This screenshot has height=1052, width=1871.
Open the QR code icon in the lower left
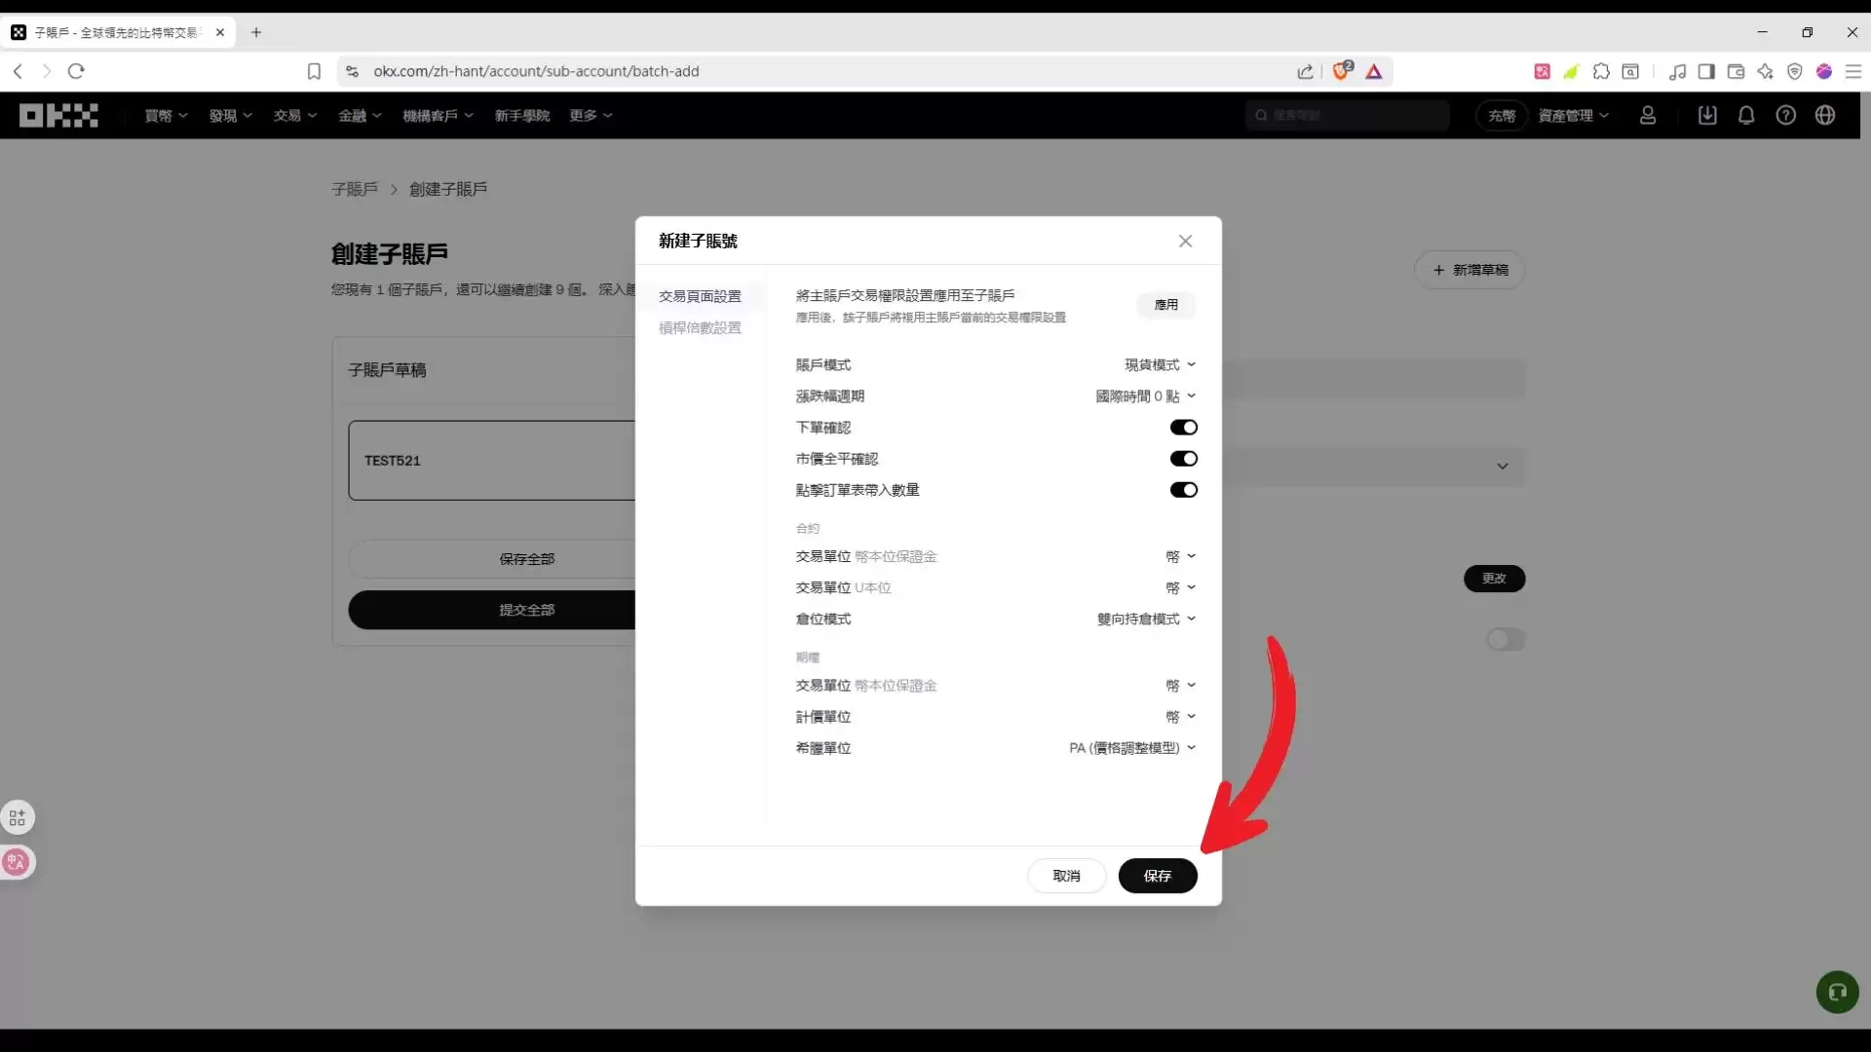(x=18, y=817)
